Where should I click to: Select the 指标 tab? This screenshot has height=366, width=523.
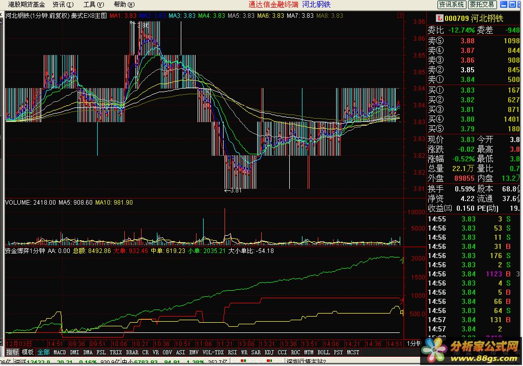point(13,352)
